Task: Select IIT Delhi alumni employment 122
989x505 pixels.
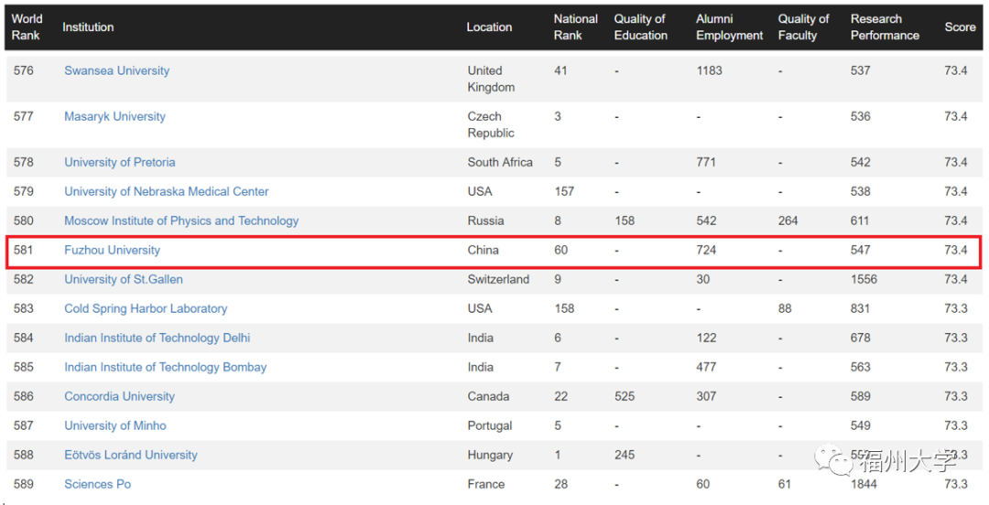Action: (x=706, y=338)
